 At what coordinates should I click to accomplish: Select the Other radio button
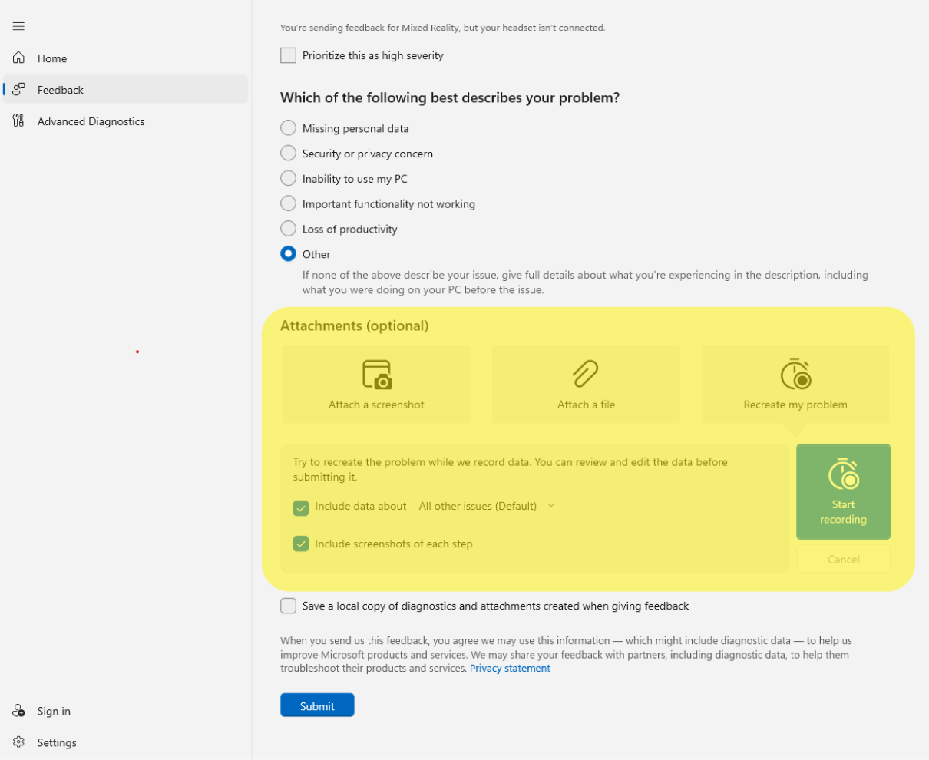288,254
